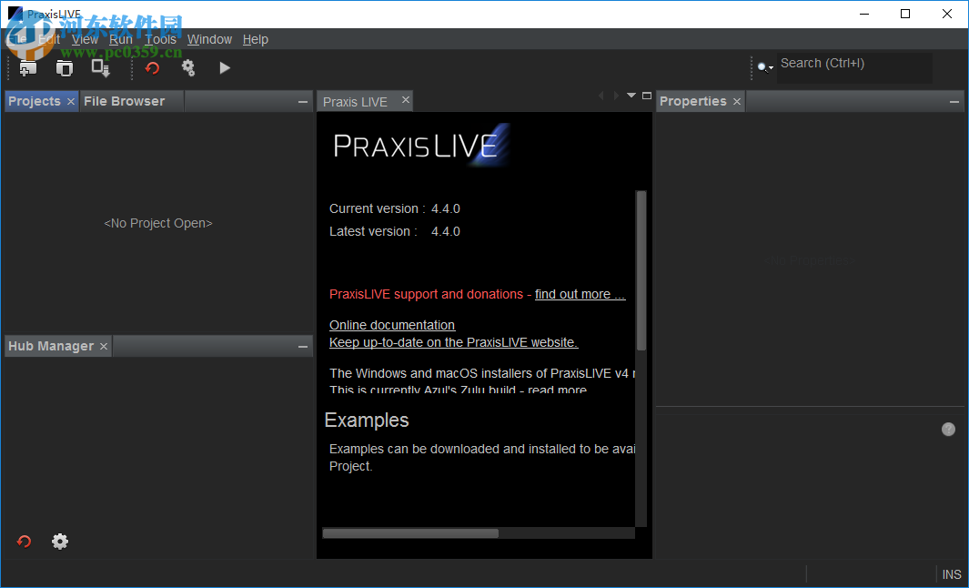Click the copy project toolbar icon
This screenshot has width=969, height=588.
pos(65,67)
